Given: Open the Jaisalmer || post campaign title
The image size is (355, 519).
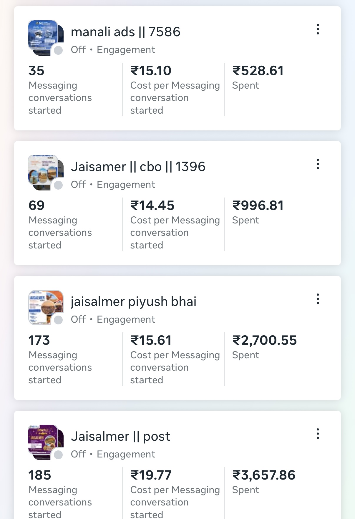Looking at the screenshot, I should 121,436.
